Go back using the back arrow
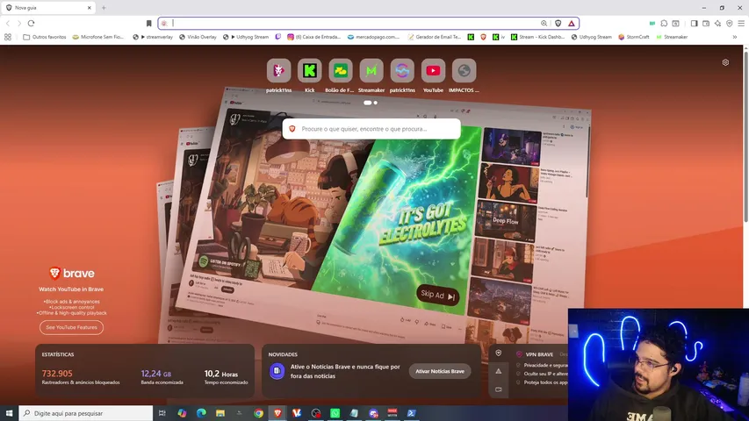749x421 pixels. [8, 24]
